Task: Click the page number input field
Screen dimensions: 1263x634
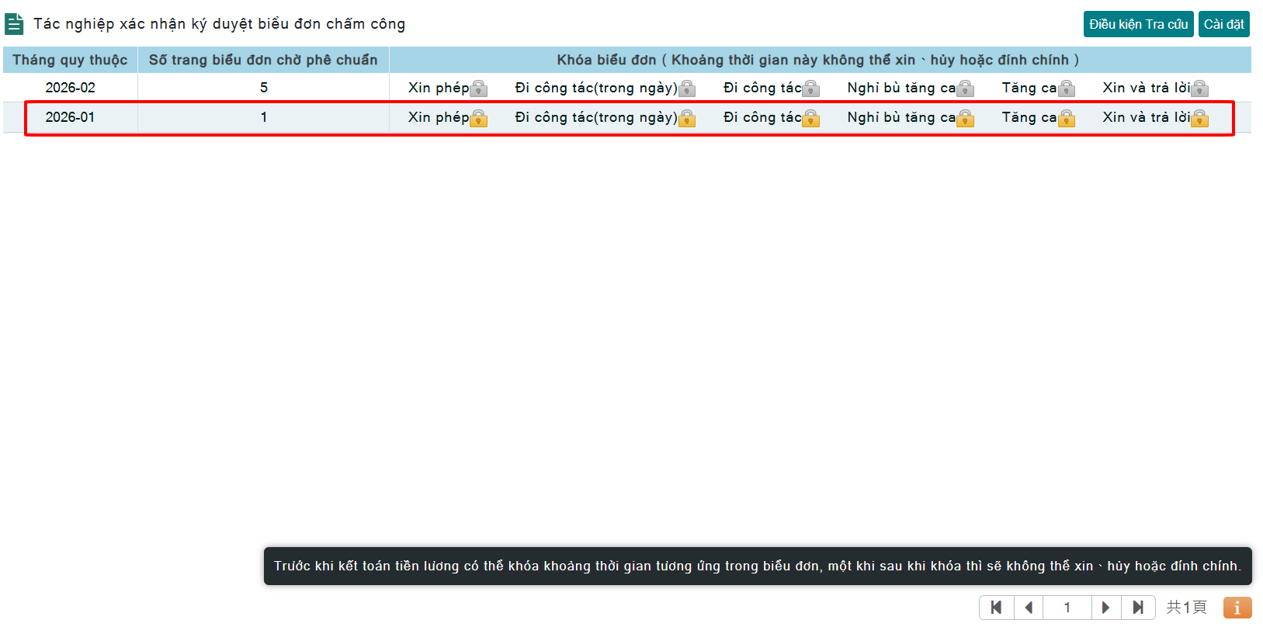Action: [x=1067, y=608]
